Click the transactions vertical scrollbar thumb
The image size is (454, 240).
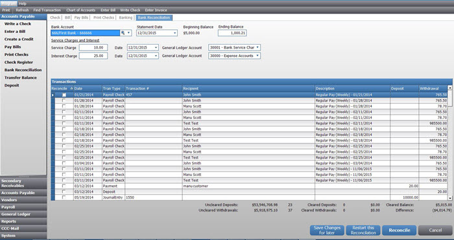tap(450, 98)
